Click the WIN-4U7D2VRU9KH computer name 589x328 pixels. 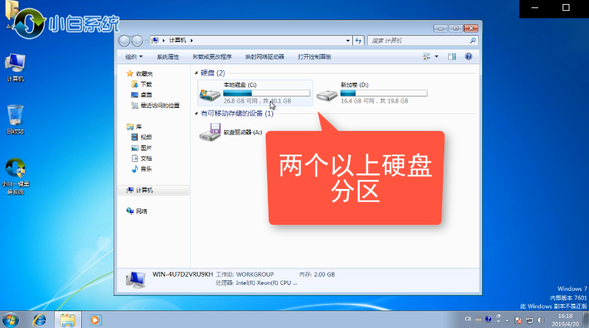pos(183,274)
